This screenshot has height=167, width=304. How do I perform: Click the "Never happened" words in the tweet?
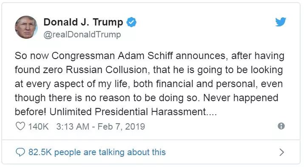[241, 98]
